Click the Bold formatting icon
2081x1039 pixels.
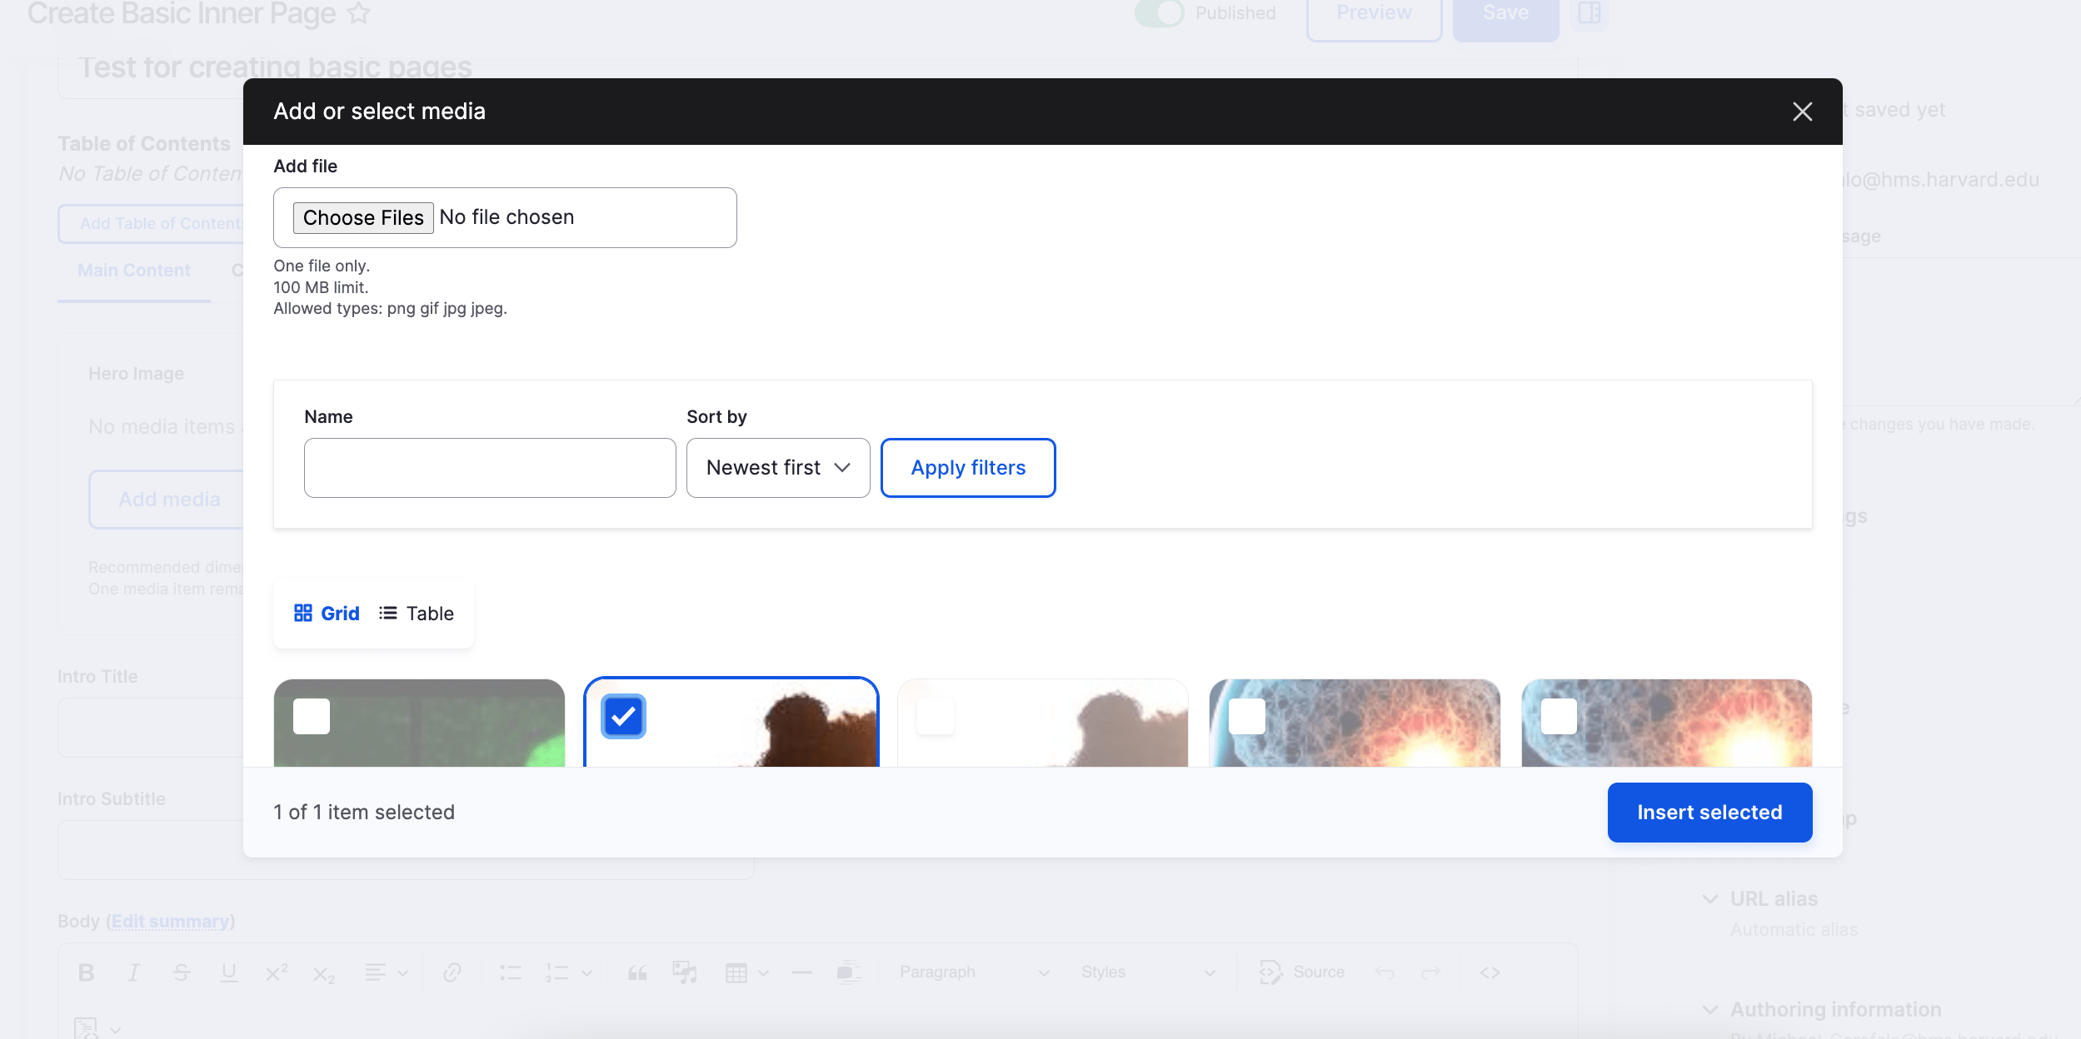(86, 972)
